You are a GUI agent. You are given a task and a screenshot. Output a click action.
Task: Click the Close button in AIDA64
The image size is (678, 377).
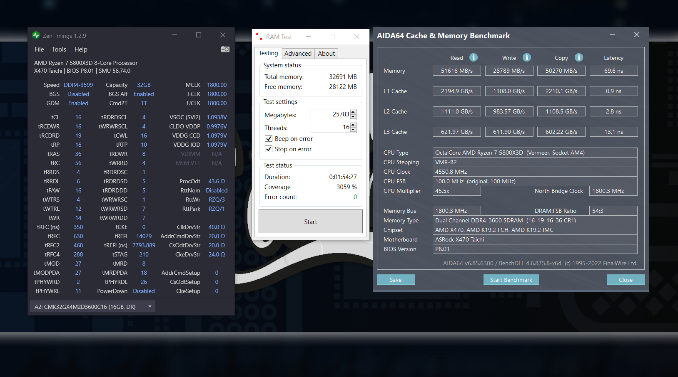click(626, 280)
